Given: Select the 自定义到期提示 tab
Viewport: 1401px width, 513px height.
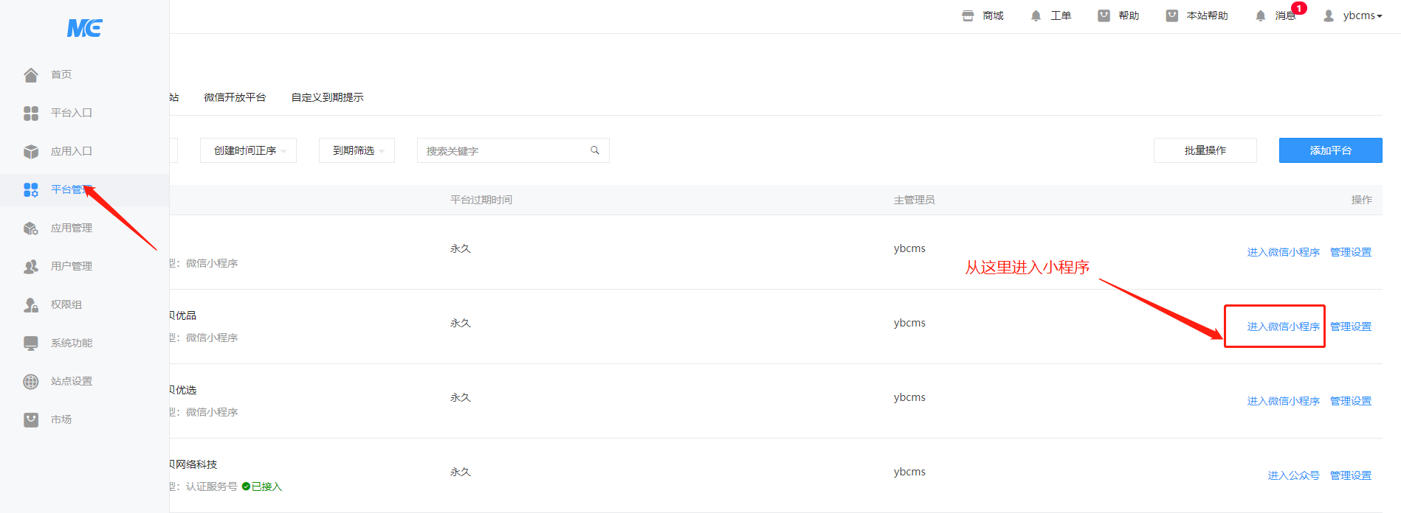Looking at the screenshot, I should coord(327,97).
